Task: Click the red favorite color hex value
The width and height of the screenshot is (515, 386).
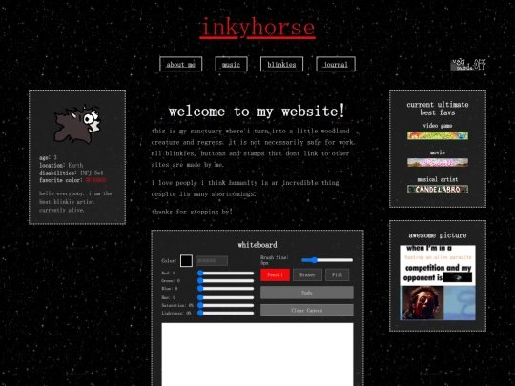Action: 96,180
